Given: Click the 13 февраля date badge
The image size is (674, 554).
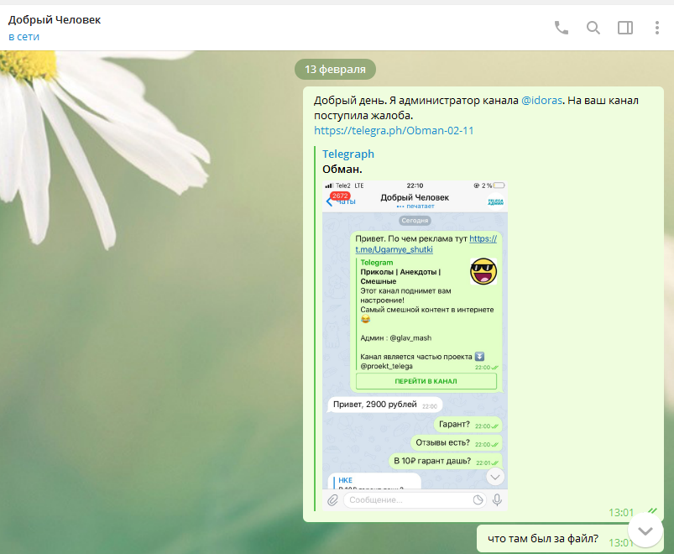Looking at the screenshot, I should (335, 69).
